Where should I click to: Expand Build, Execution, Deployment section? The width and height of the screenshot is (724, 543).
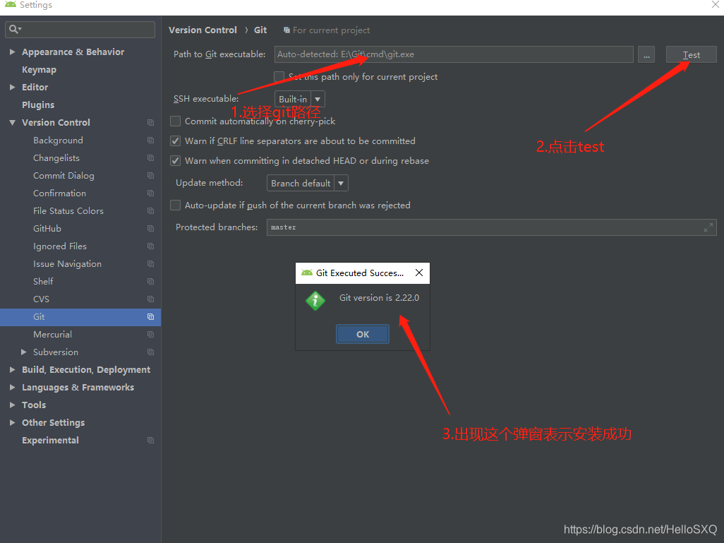13,370
